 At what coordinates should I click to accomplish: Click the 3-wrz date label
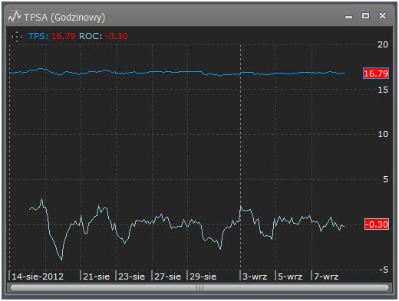click(x=255, y=276)
